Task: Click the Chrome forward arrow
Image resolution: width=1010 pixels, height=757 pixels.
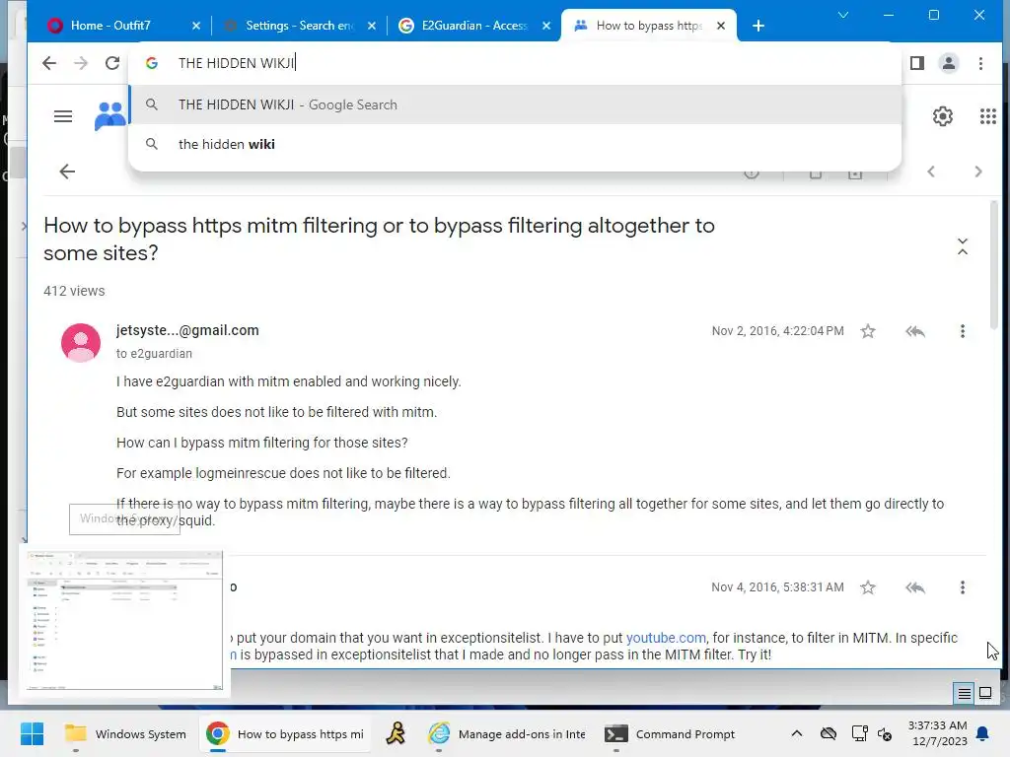Action: pyautogui.click(x=81, y=63)
